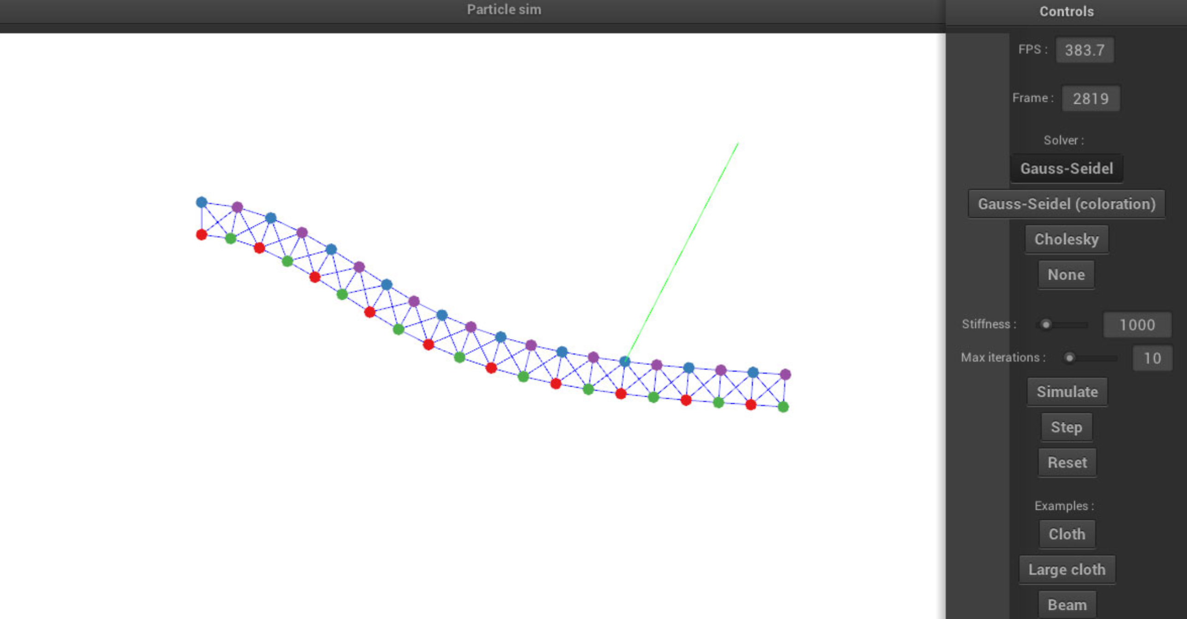This screenshot has height=619, width=1187.
Task: Click the Max iterations value field showing 10
Action: pos(1151,357)
